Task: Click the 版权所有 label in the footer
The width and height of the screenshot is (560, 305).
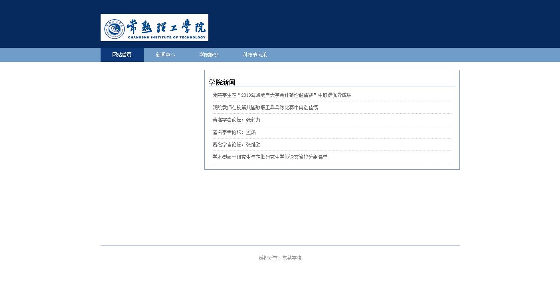Action: (269, 258)
